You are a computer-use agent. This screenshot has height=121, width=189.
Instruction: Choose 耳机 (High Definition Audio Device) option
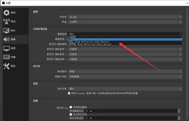point(125,42)
